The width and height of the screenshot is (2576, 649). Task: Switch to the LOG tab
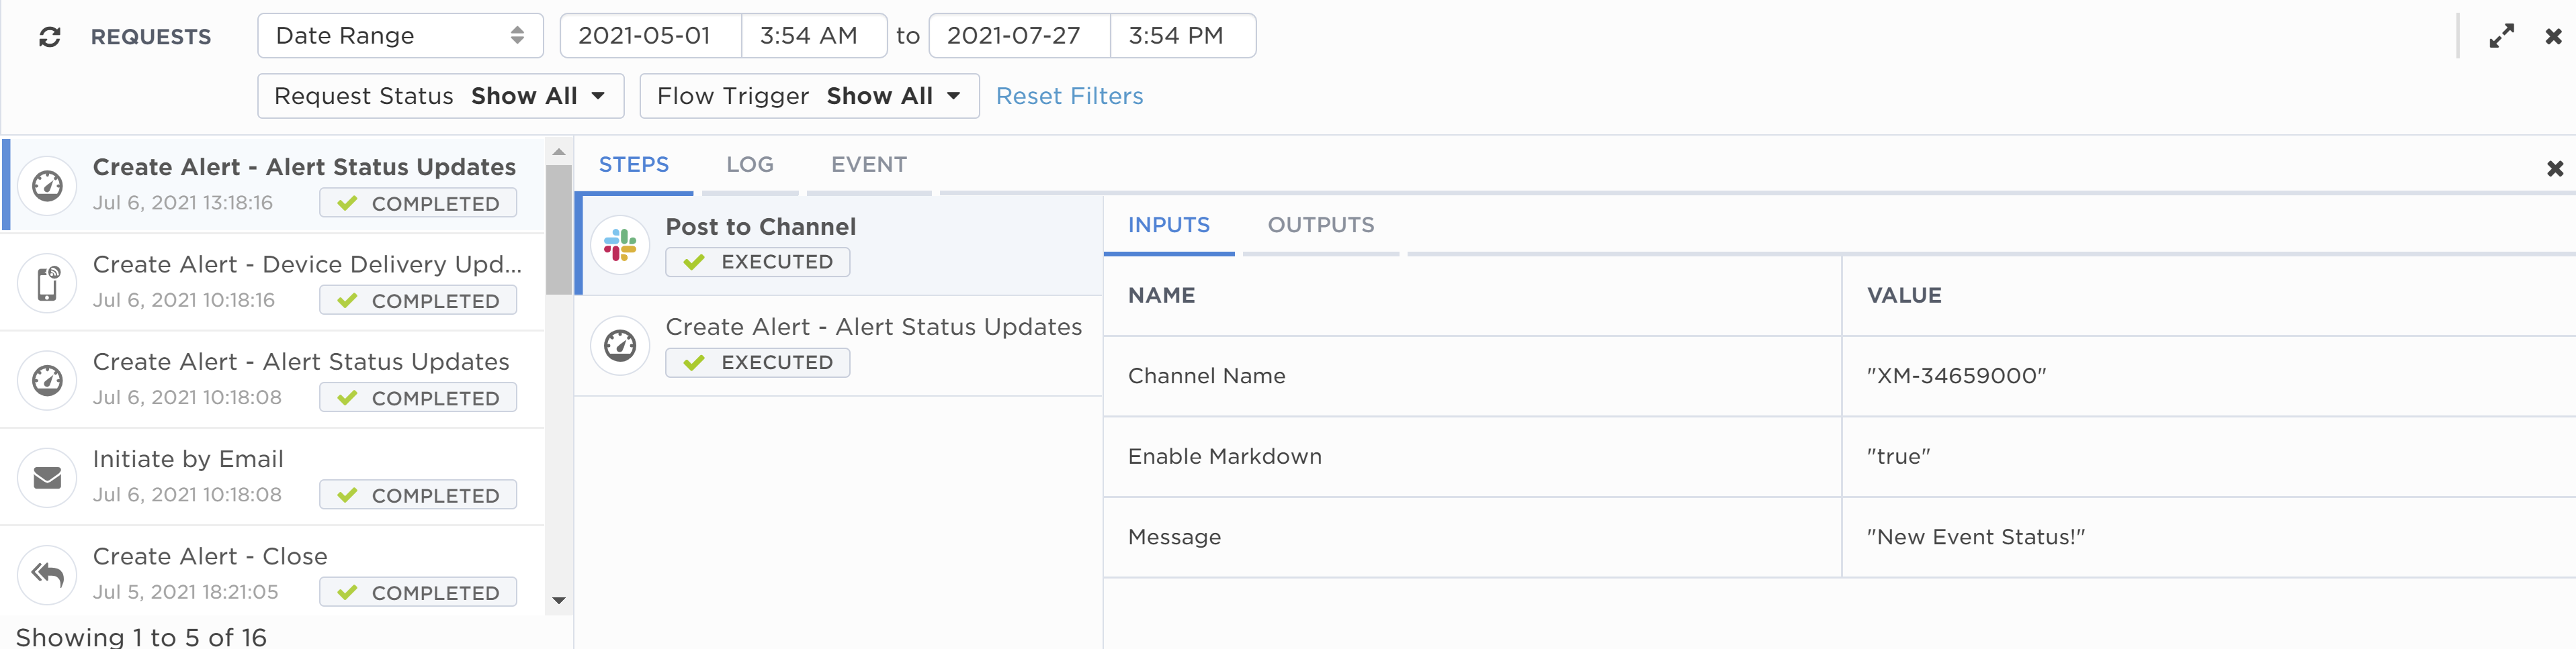[749, 164]
